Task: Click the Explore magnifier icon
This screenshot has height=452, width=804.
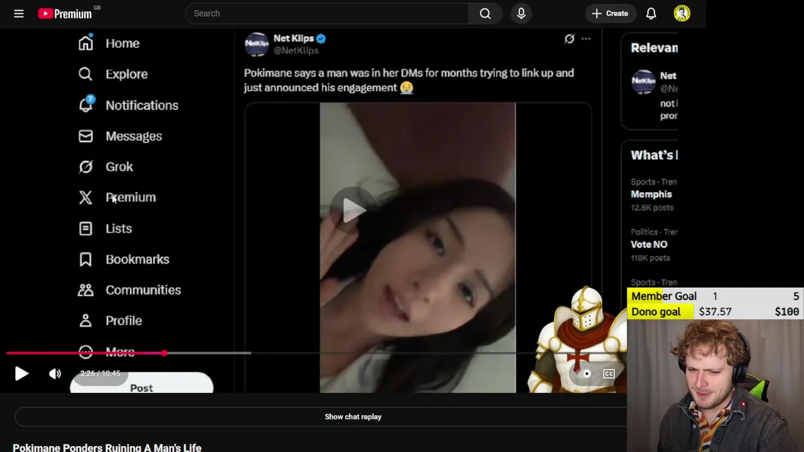Action: pyautogui.click(x=85, y=74)
